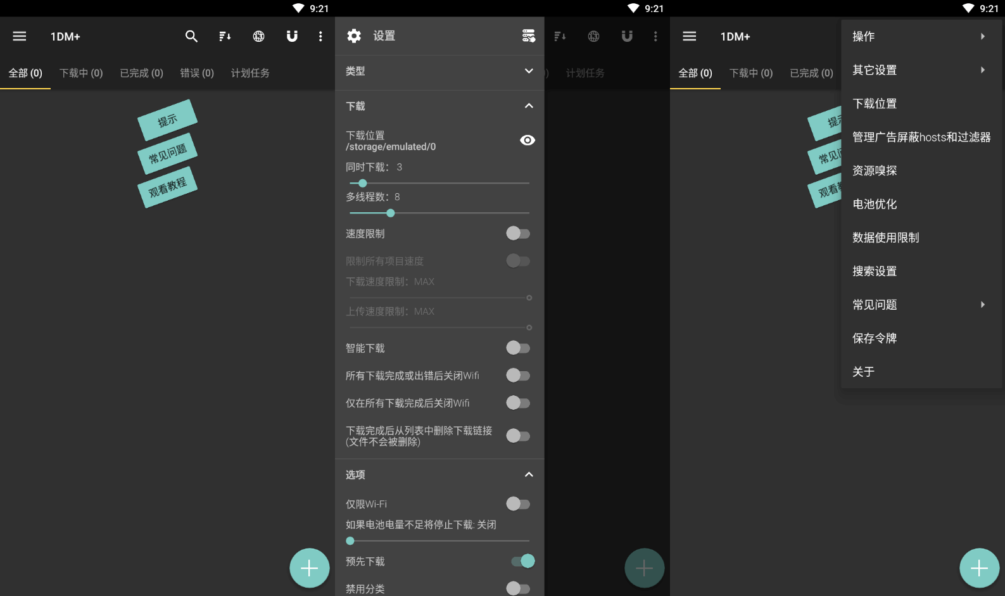This screenshot has height=596, width=1005.
Task: Click the 上传速度限制 MAX slider
Action: pyautogui.click(x=440, y=327)
